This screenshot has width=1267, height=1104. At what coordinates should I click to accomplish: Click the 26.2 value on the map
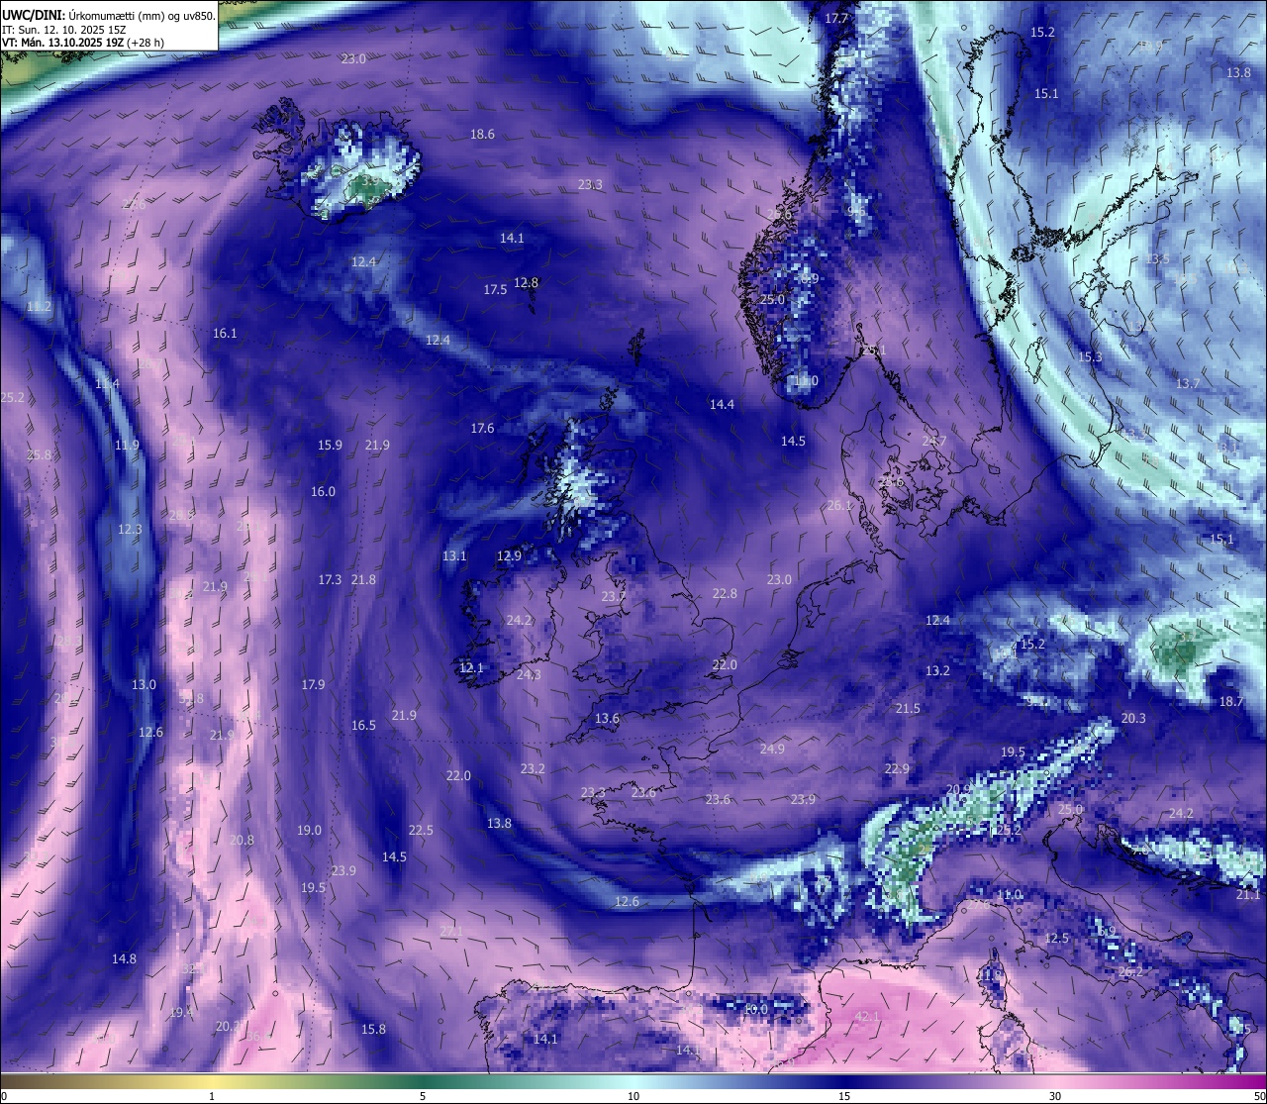click(1130, 972)
